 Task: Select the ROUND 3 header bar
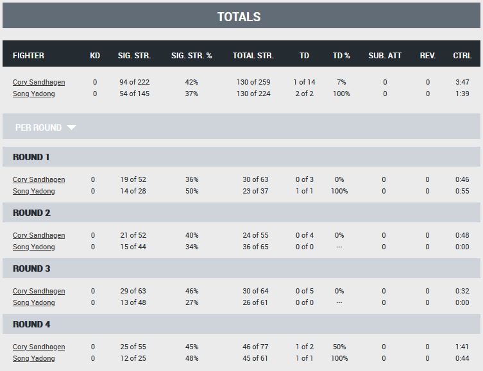pyautogui.click(x=241, y=268)
